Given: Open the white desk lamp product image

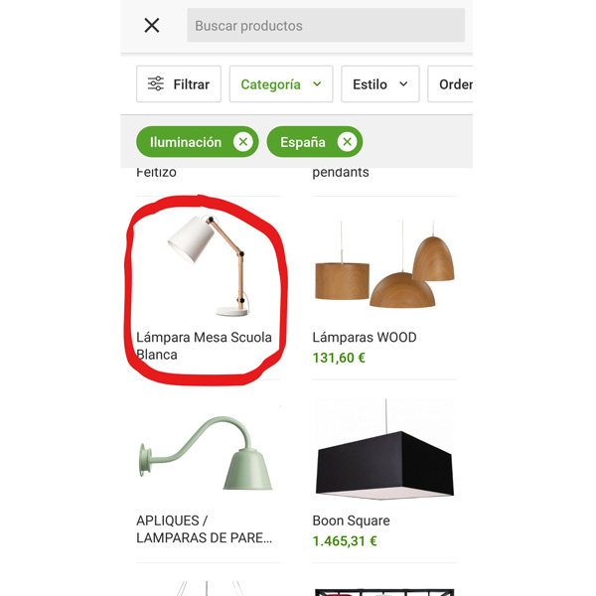Looking at the screenshot, I should (x=209, y=266).
